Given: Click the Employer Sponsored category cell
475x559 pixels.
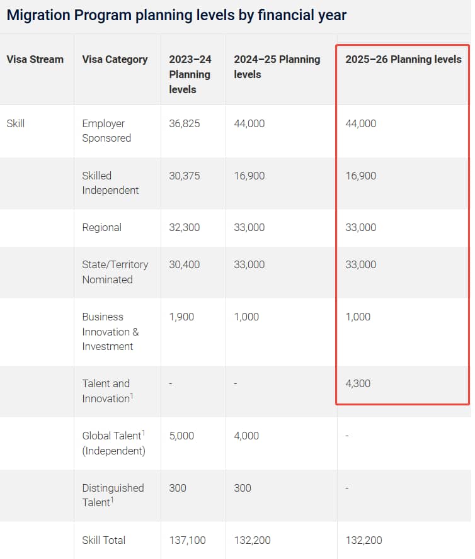Looking at the screenshot, I should (x=106, y=131).
